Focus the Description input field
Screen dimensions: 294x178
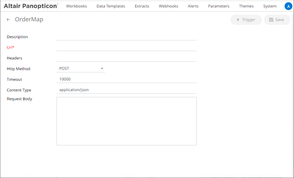pos(127,37)
